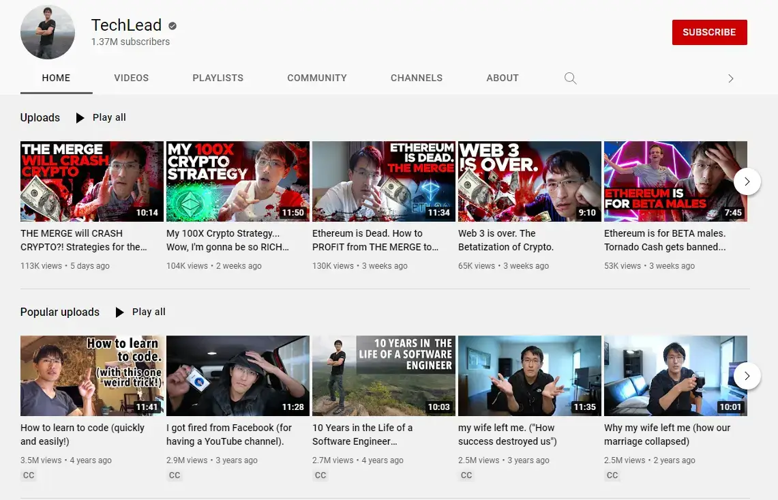
Task: Advance the Uploads carousel with the right arrow
Action: [x=747, y=181]
